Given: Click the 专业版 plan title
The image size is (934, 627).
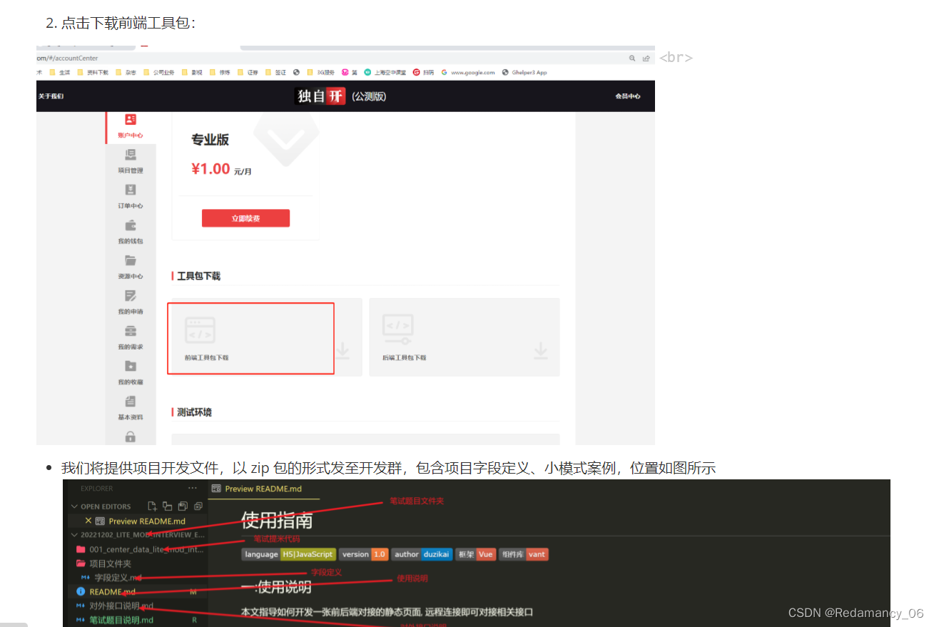Looking at the screenshot, I should [x=210, y=140].
